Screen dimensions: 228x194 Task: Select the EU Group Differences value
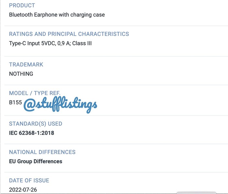coord(36,161)
